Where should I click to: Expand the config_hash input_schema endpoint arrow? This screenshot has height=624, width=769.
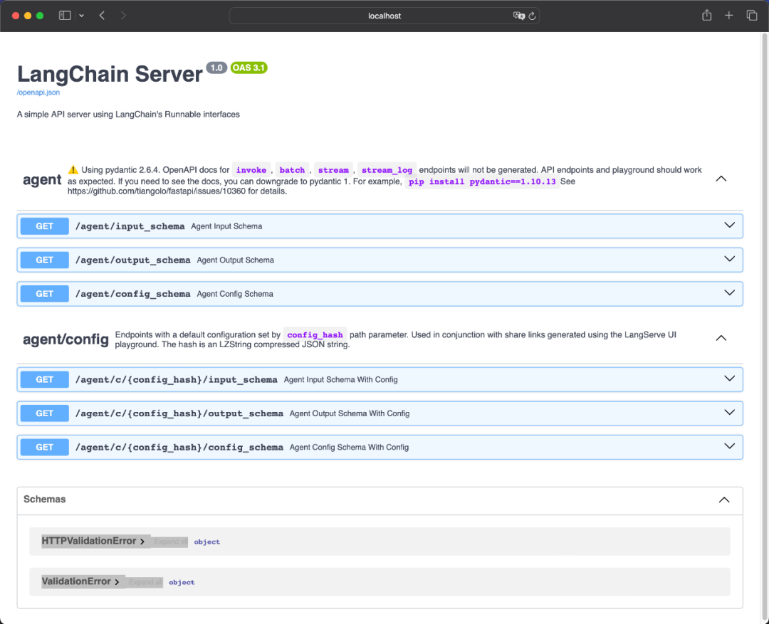pos(729,379)
